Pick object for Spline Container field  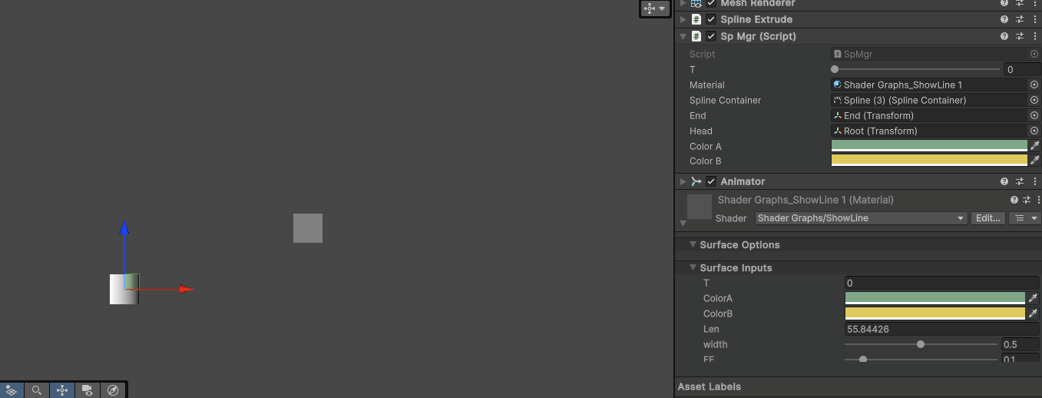tap(1034, 100)
